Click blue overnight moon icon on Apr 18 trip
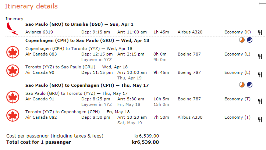The width and height of the screenshot is (266, 150). click(x=249, y=40)
